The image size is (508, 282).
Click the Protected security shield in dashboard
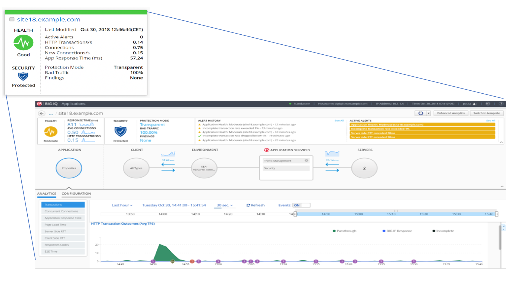point(121,131)
